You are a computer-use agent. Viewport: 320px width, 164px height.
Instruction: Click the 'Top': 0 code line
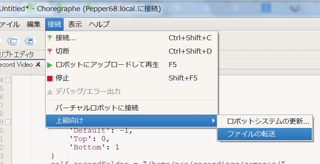(x=89, y=139)
